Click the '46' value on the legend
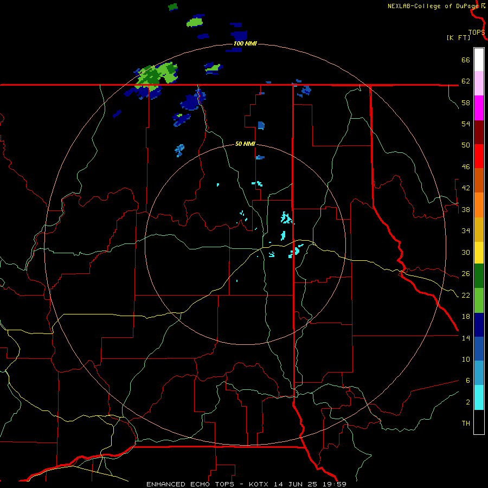 [466, 167]
